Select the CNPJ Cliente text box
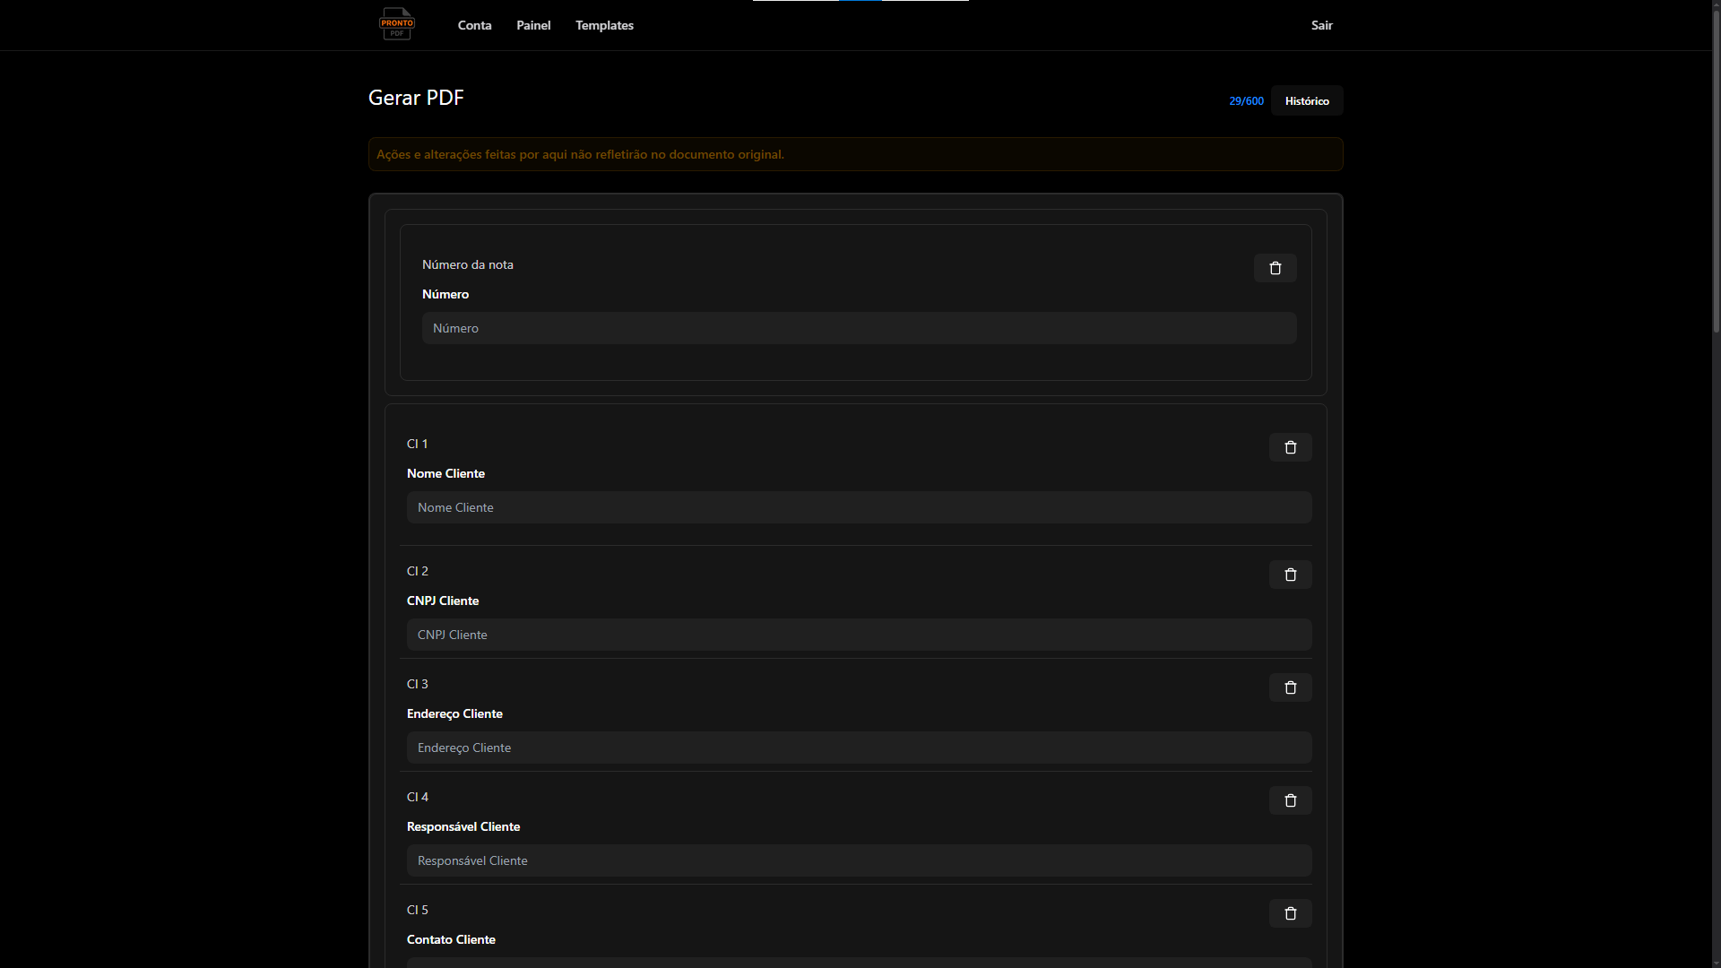 point(859,635)
